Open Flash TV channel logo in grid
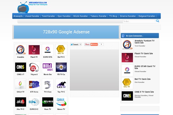Screen dimensions: 173x115 [34, 50]
